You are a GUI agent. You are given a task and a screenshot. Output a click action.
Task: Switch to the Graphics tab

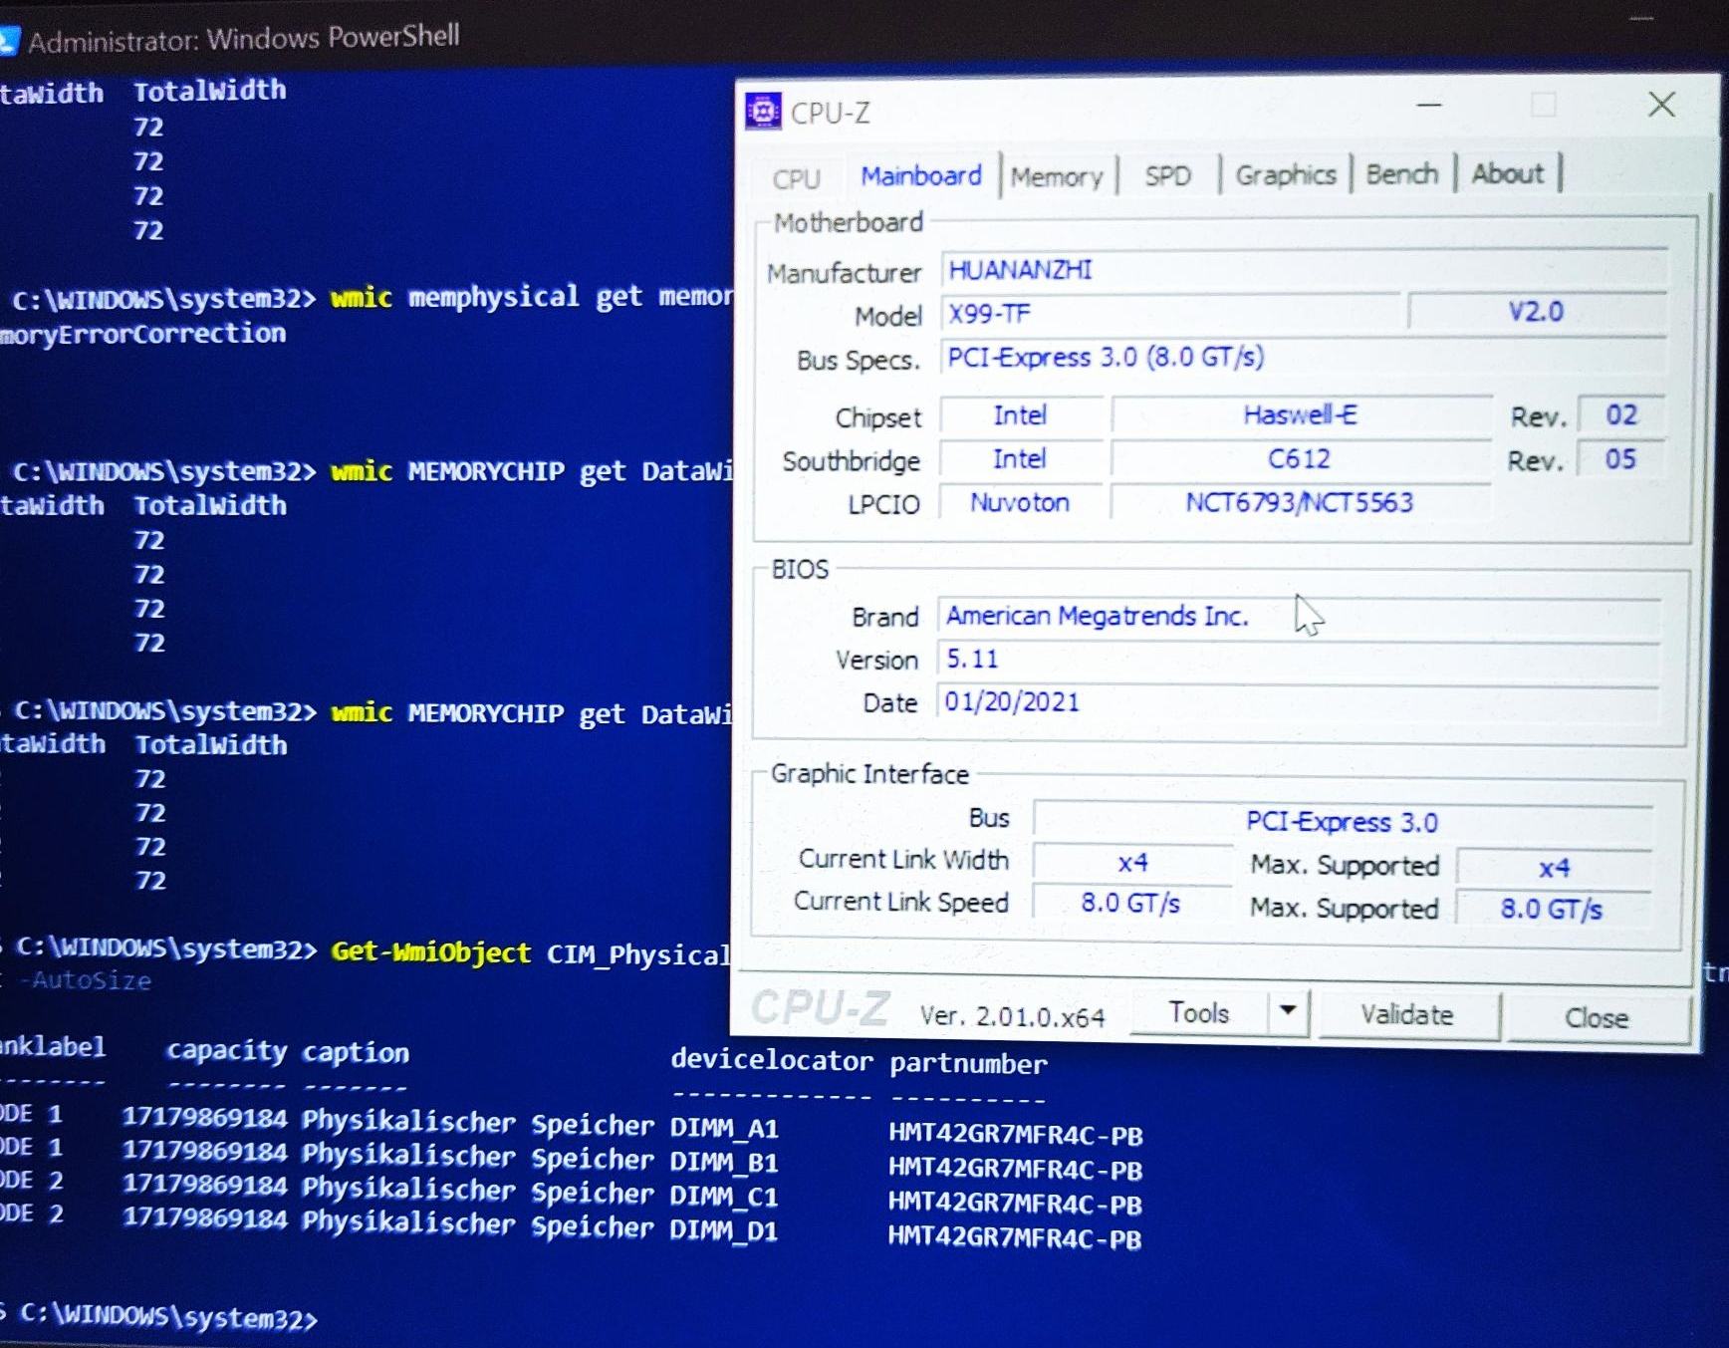coord(1285,175)
